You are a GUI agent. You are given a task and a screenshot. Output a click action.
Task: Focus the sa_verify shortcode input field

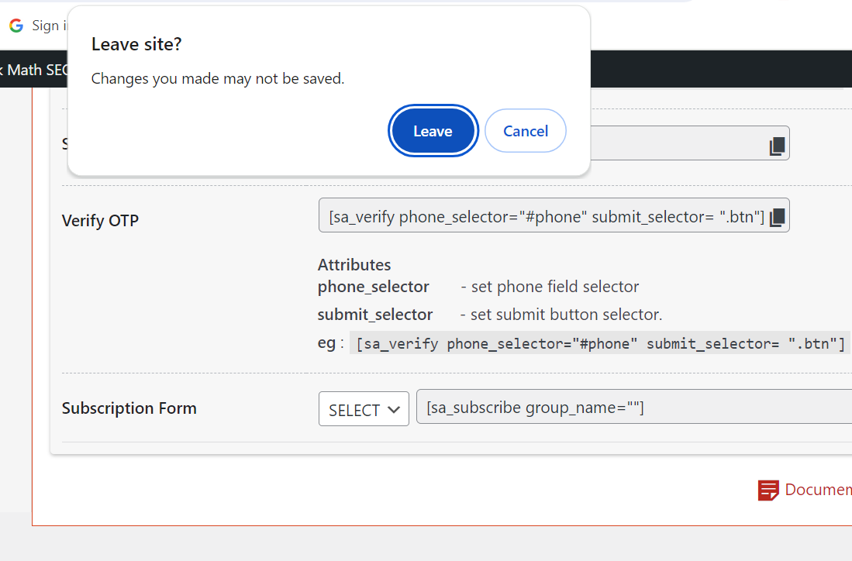554,215
